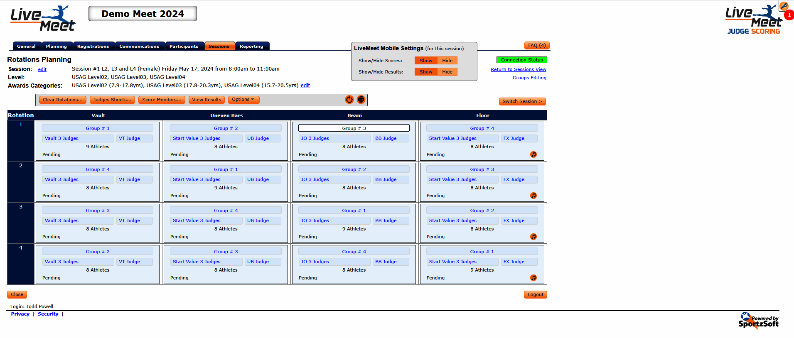Screen dimensions: 794x338
Task: Click the print icon in toolbar
Action: point(361,100)
